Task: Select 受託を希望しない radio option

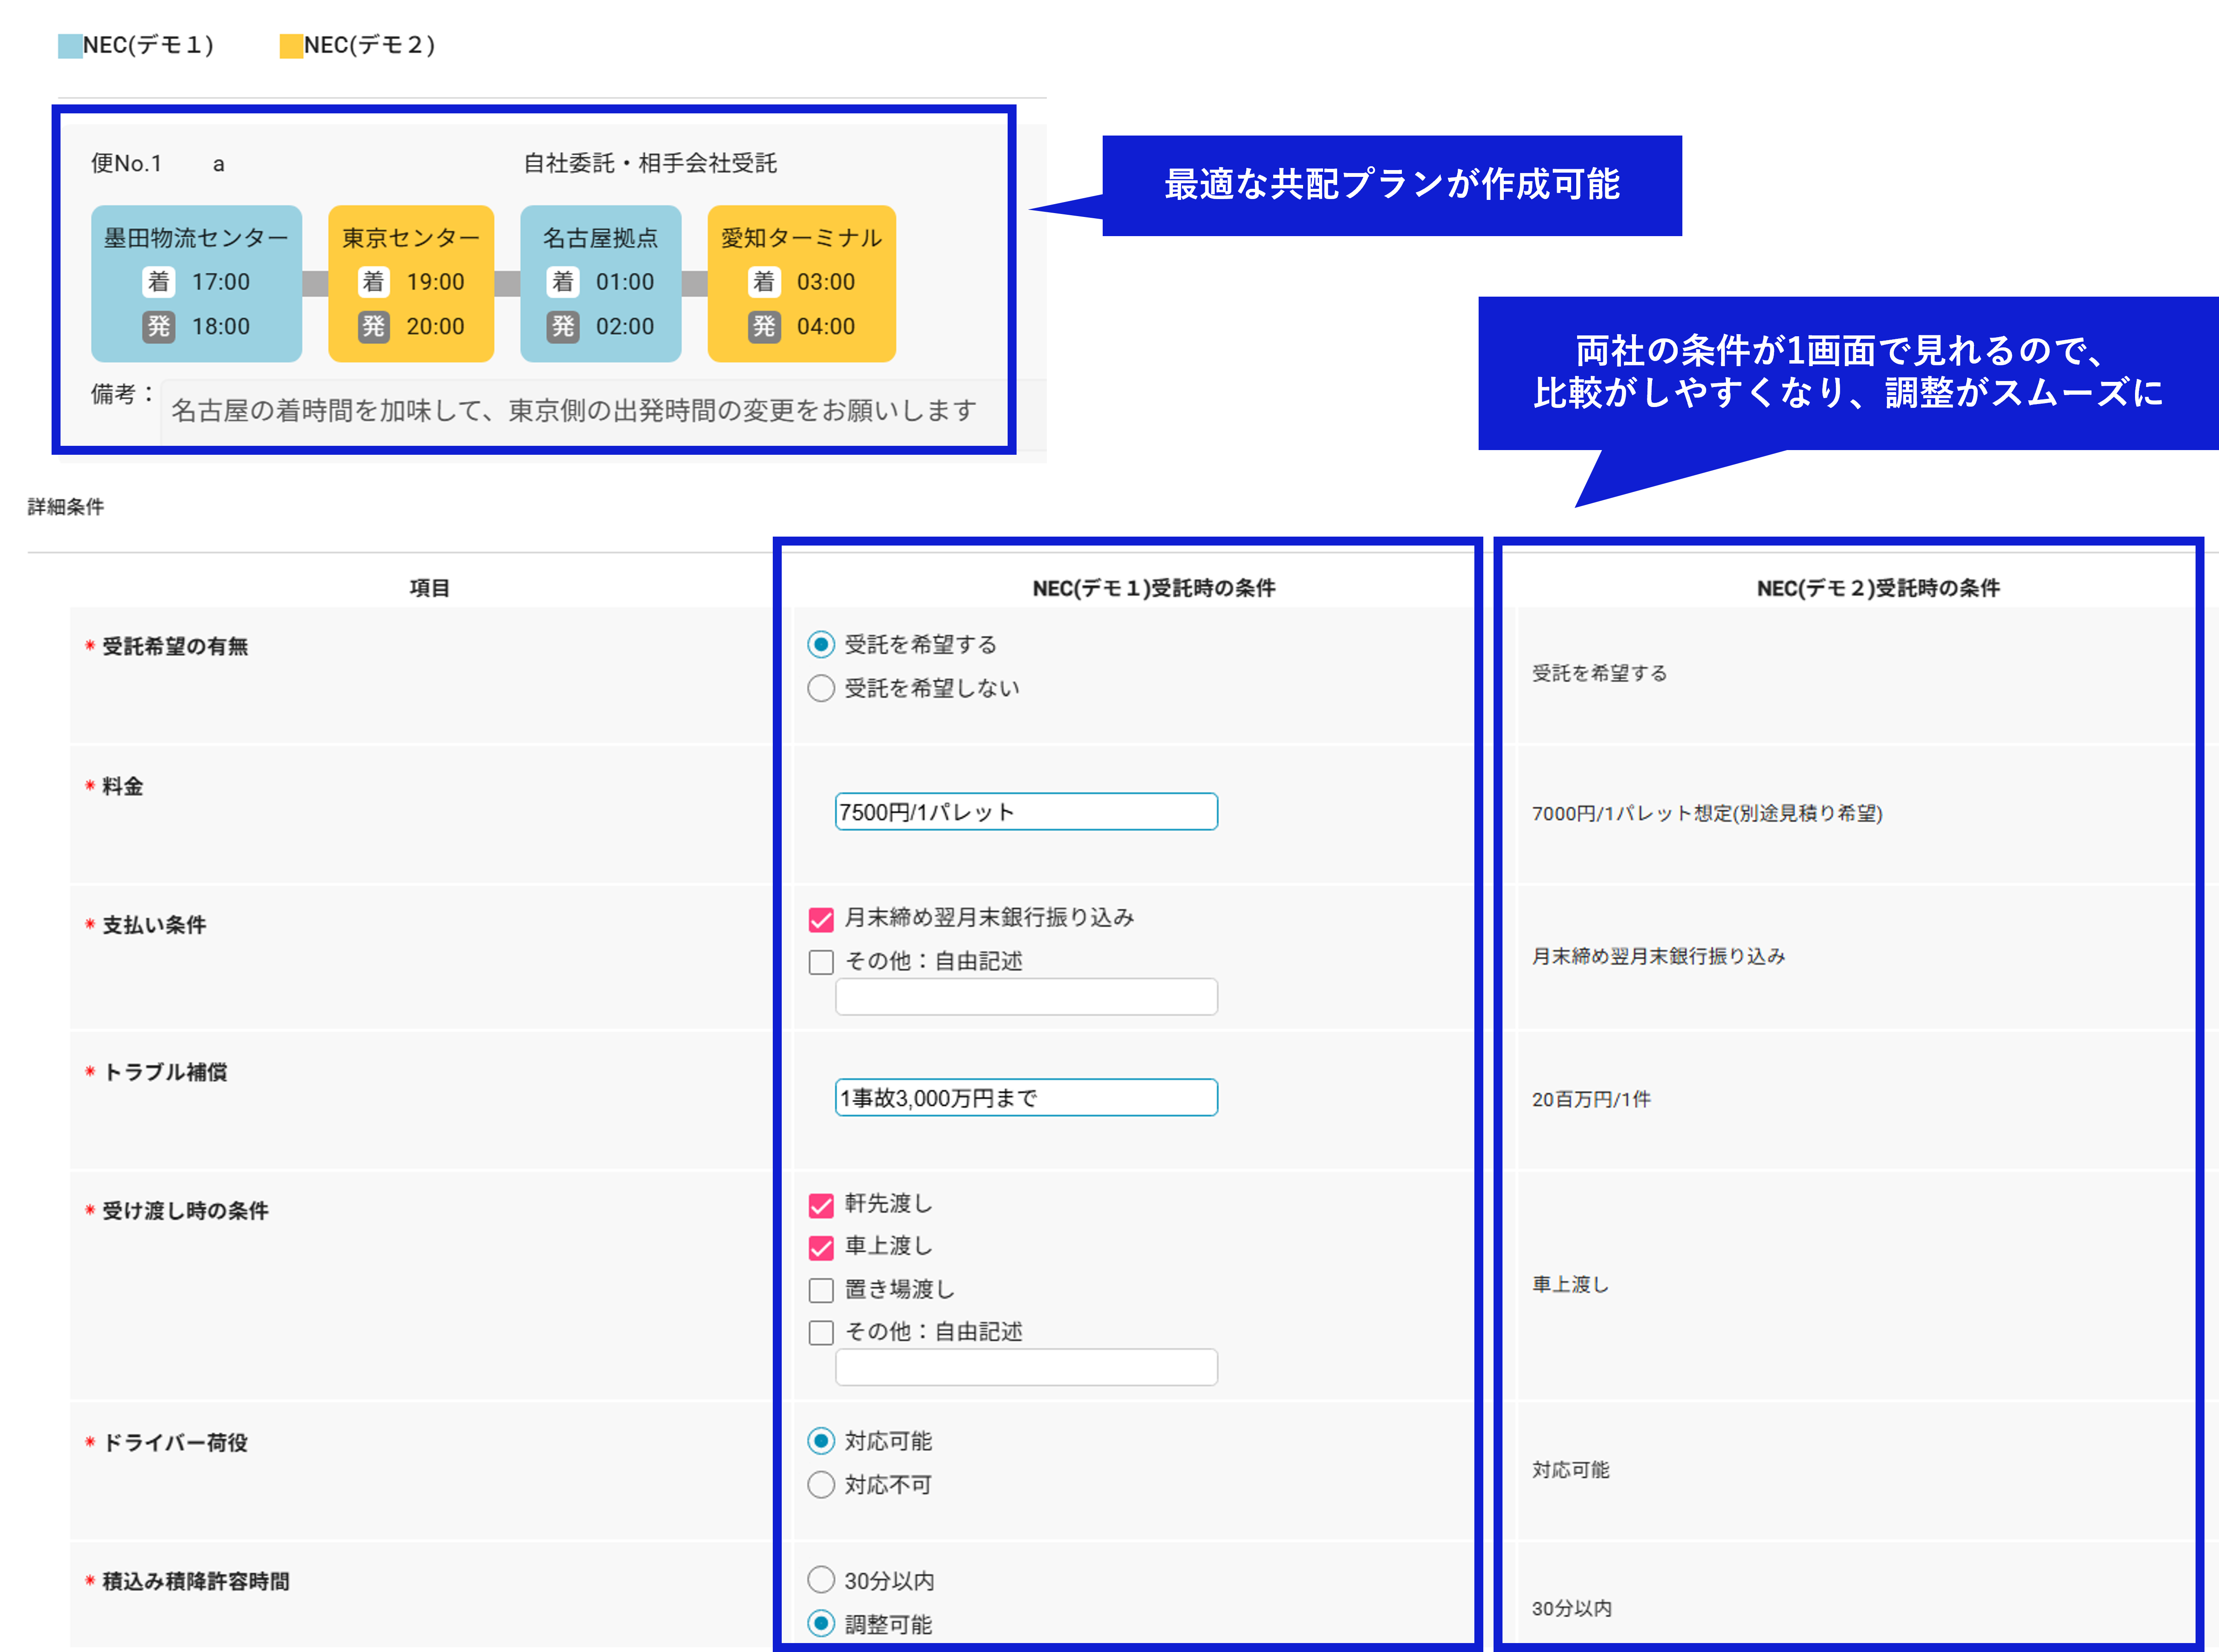Action: tap(821, 688)
